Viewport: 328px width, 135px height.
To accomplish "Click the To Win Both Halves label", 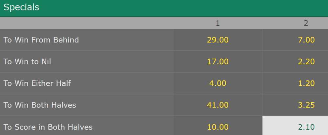I will (x=40, y=105).
